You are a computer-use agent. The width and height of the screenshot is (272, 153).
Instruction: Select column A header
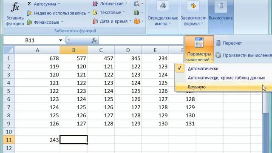37,50
